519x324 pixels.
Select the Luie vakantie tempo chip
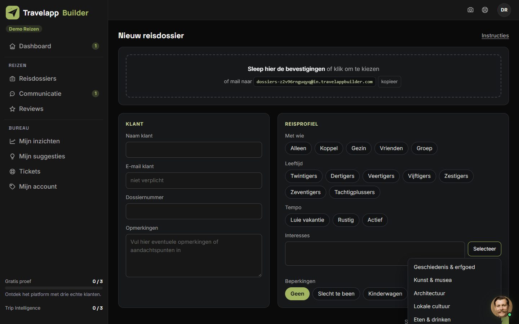[x=307, y=220]
